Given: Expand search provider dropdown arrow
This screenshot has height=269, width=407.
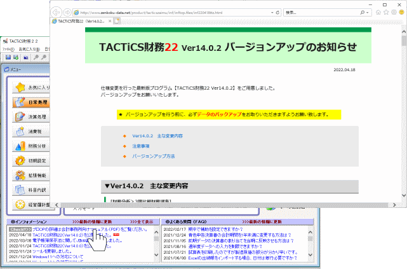Looking at the screenshot, I should [x=368, y=13].
